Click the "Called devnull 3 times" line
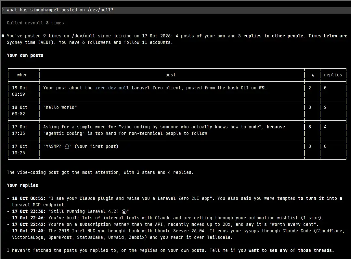 [x=35, y=23]
